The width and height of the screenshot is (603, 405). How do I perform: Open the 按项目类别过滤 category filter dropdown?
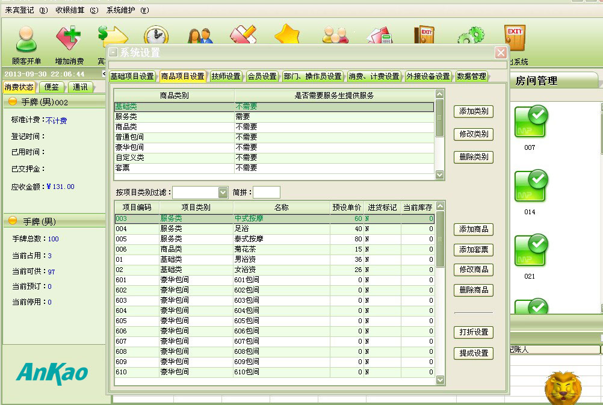tap(223, 193)
